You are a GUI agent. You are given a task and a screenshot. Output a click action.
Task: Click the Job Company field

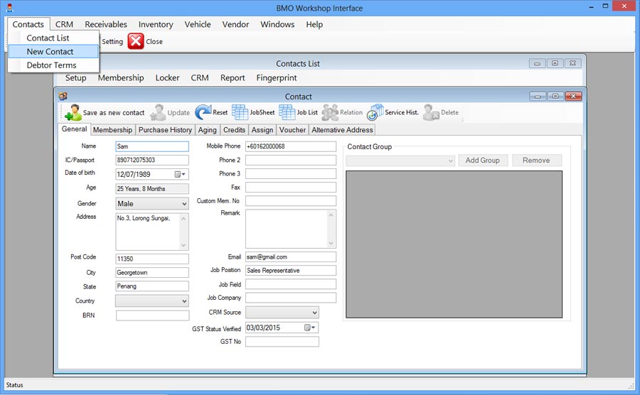[291, 298]
